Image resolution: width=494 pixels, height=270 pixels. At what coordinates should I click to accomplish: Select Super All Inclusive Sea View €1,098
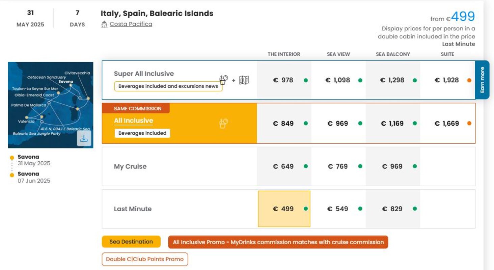338,80
